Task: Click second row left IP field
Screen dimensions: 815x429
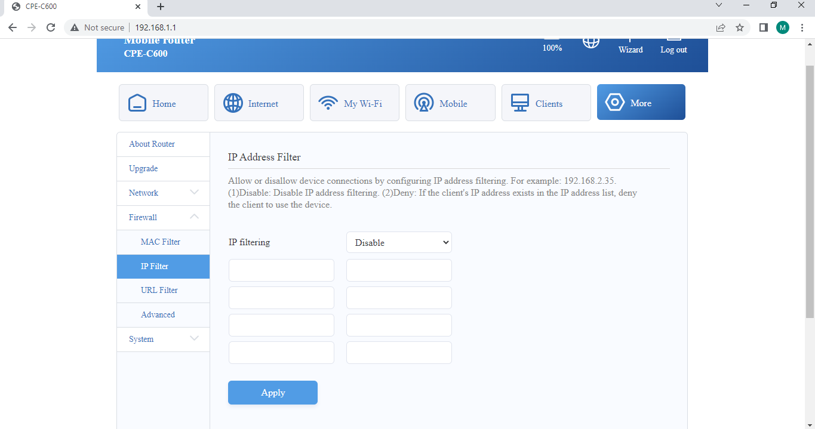Action: click(281, 298)
